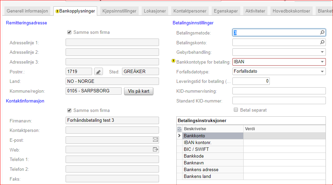Click the Land field NO - NORGE
333x185 pixels.
coord(112,81)
